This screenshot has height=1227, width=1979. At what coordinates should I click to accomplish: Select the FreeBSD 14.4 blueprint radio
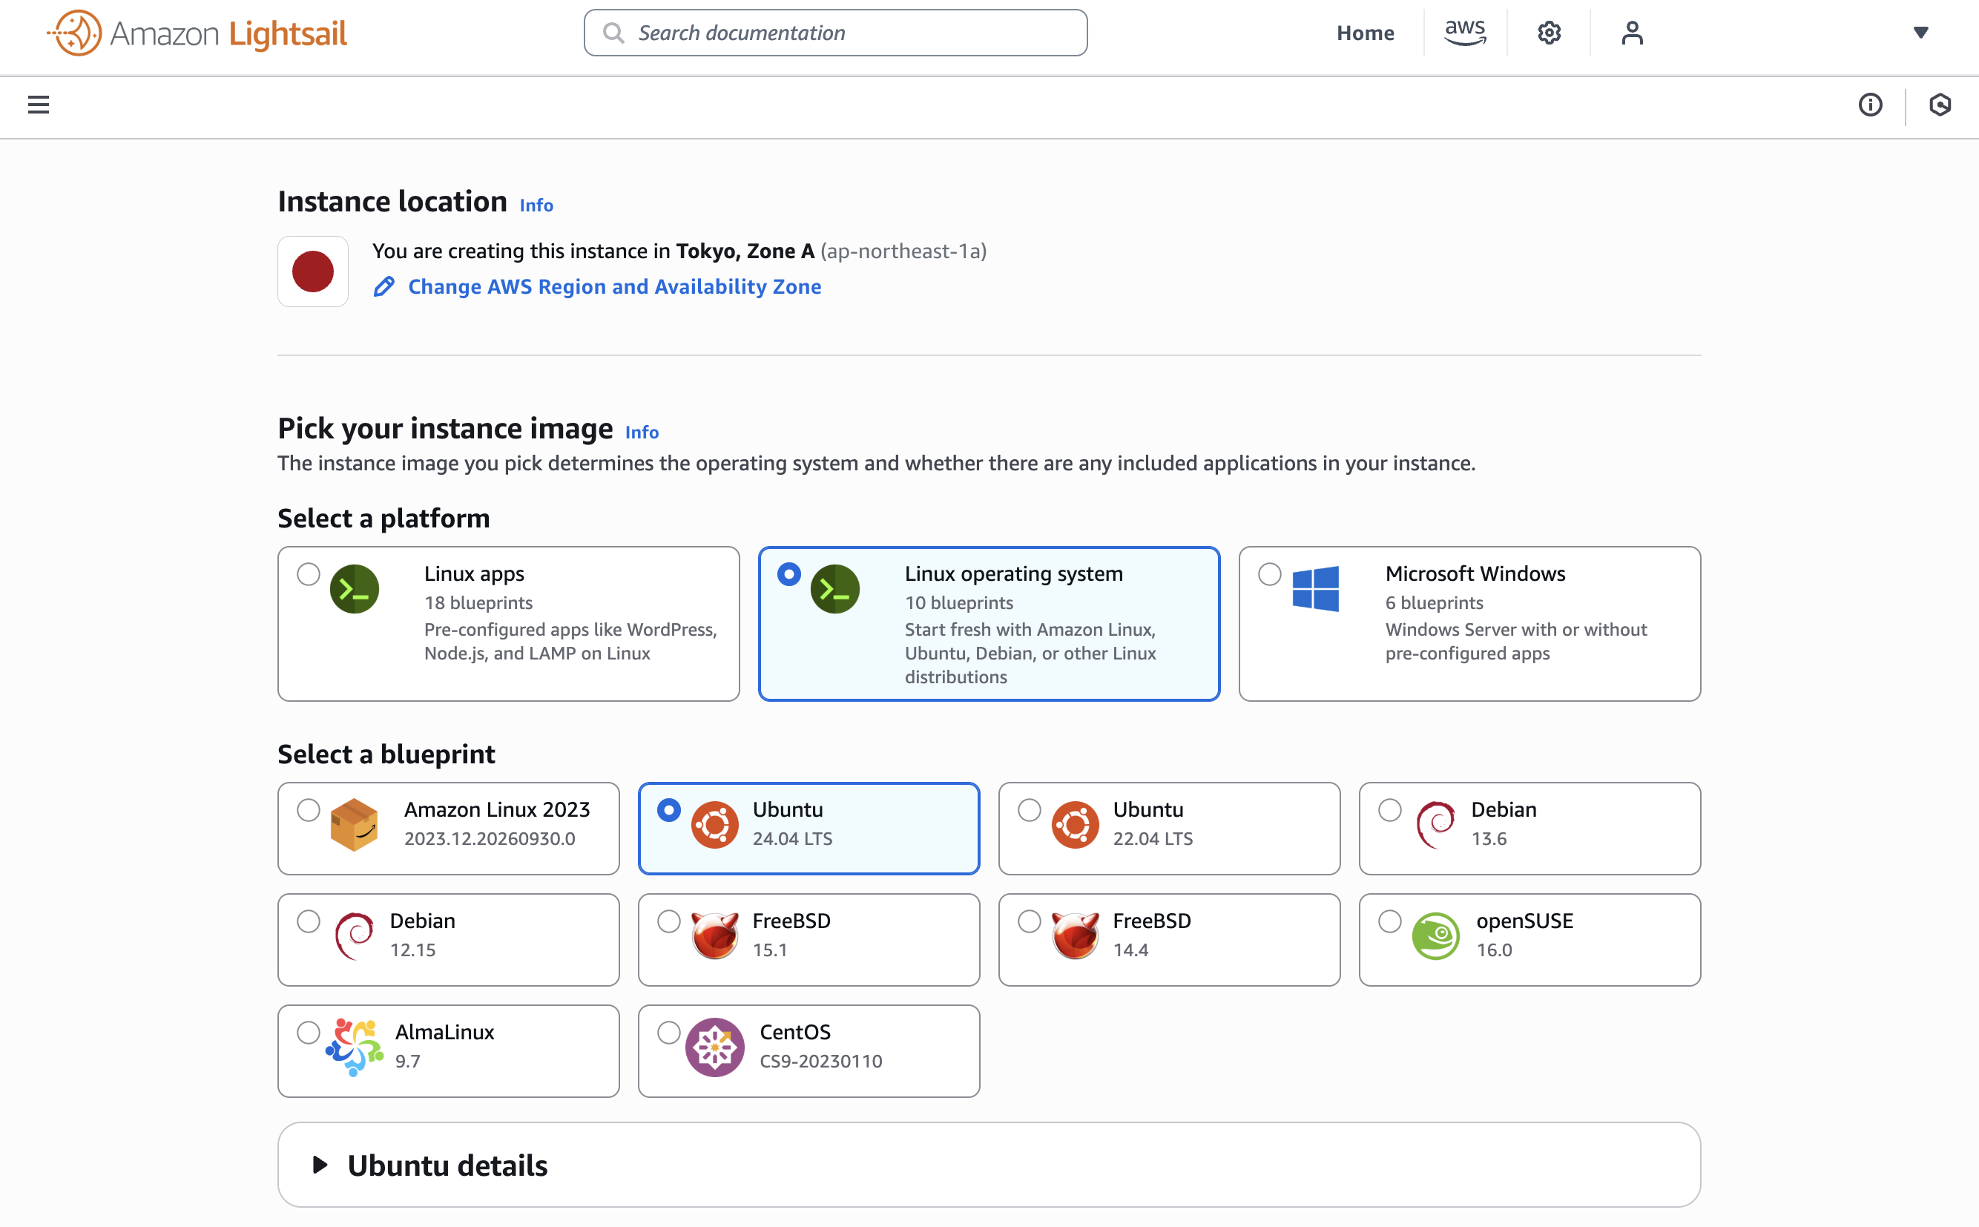point(1030,921)
